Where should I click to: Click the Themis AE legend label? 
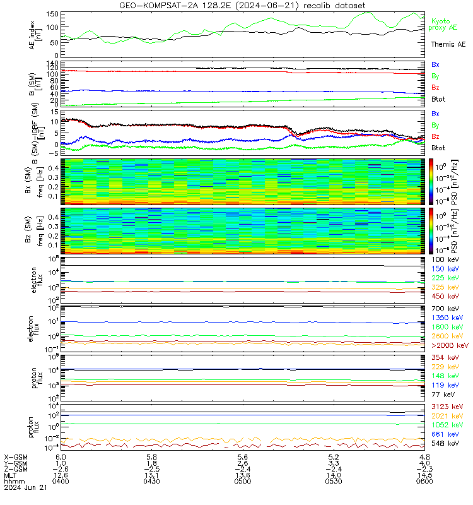tap(448, 44)
